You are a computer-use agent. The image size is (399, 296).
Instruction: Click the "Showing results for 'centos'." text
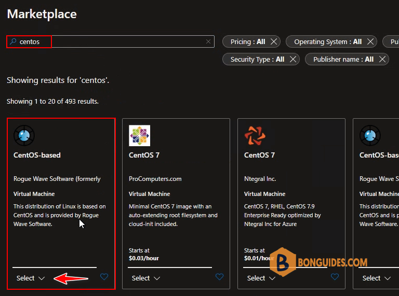coord(58,80)
